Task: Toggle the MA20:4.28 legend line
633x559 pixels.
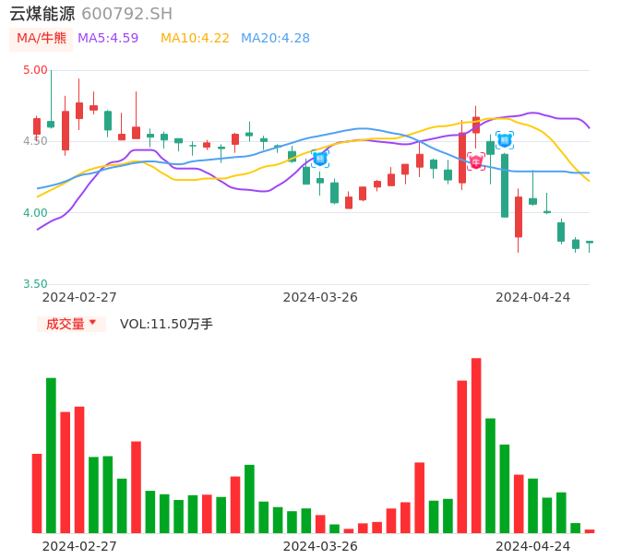Action: (x=275, y=39)
